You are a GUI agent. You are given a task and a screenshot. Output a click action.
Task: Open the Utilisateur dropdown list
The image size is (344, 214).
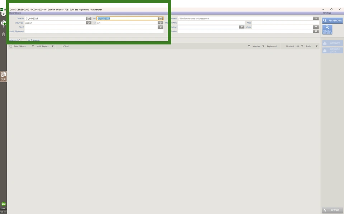(x=241, y=27)
